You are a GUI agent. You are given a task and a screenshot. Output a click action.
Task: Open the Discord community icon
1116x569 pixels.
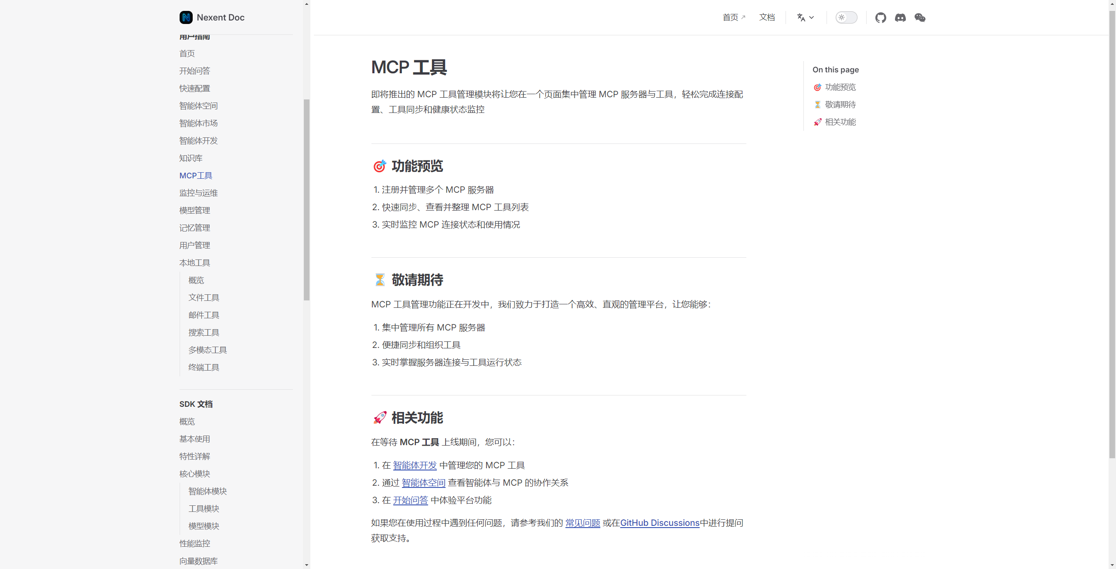tap(900, 17)
